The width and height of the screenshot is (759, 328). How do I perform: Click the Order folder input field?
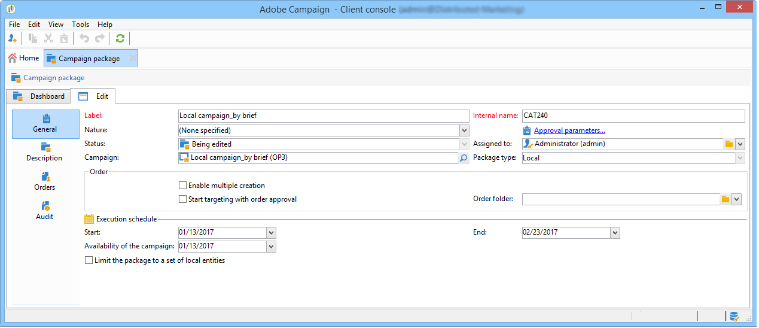620,199
